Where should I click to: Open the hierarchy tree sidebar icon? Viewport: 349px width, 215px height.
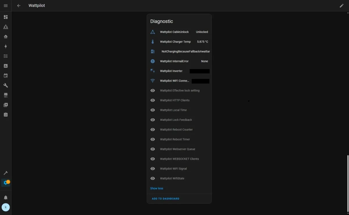tap(6, 27)
